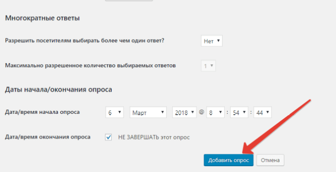
Task: Click the "Даты начала/окончания опроса" heading
Action: pos(58,89)
